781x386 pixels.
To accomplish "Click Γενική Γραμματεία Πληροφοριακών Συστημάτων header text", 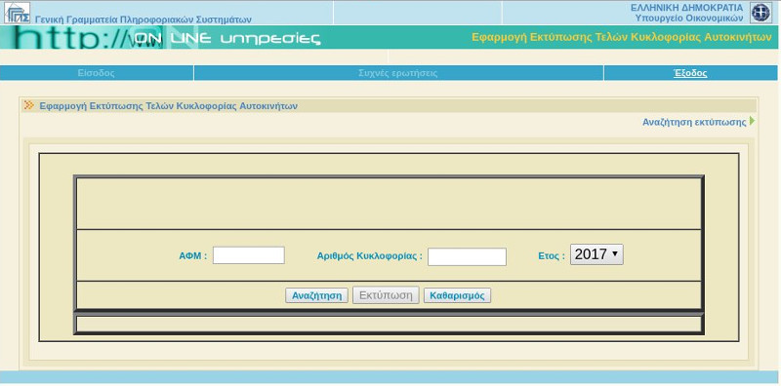I will click(143, 19).
